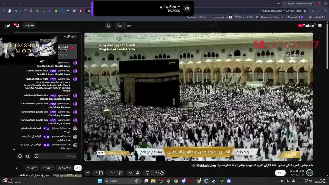Select the 'All' related videos chip

(78, 168)
